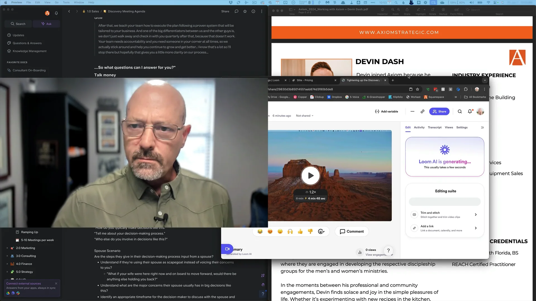Collapse the Loom side panel with double chevron
536x301 pixels.
point(482,128)
